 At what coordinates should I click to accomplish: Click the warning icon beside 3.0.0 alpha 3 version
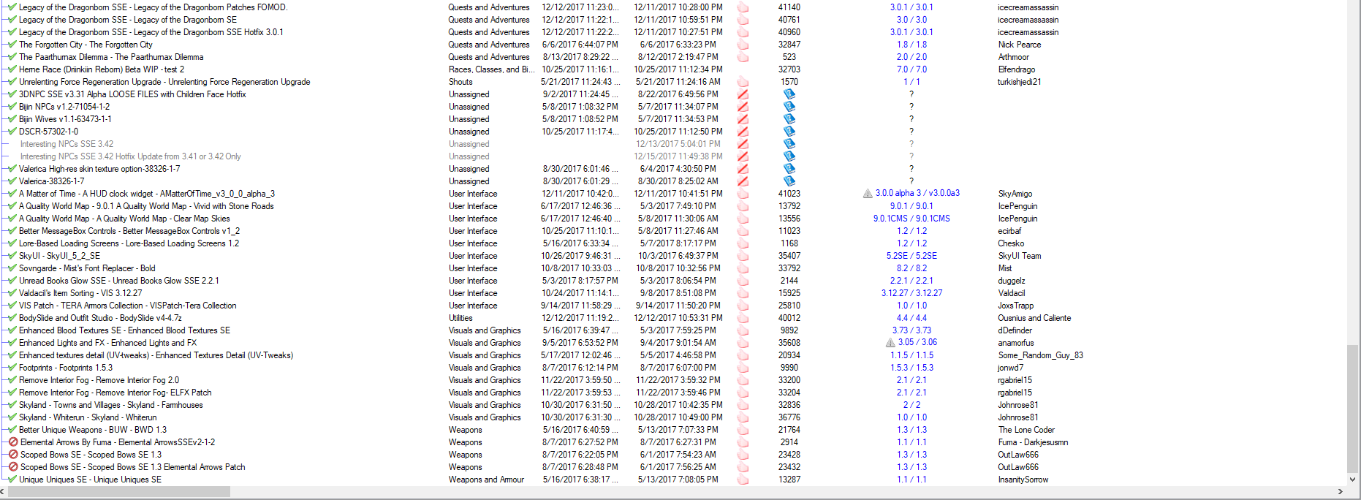click(868, 194)
